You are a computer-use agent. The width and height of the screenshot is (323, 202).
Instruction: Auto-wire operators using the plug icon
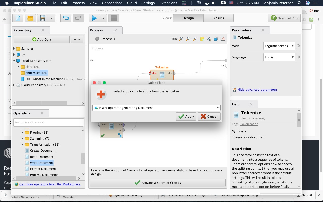tap(209, 39)
